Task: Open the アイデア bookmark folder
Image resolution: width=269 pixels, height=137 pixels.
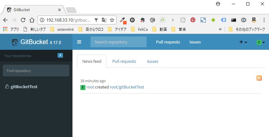Action: tap(117, 29)
